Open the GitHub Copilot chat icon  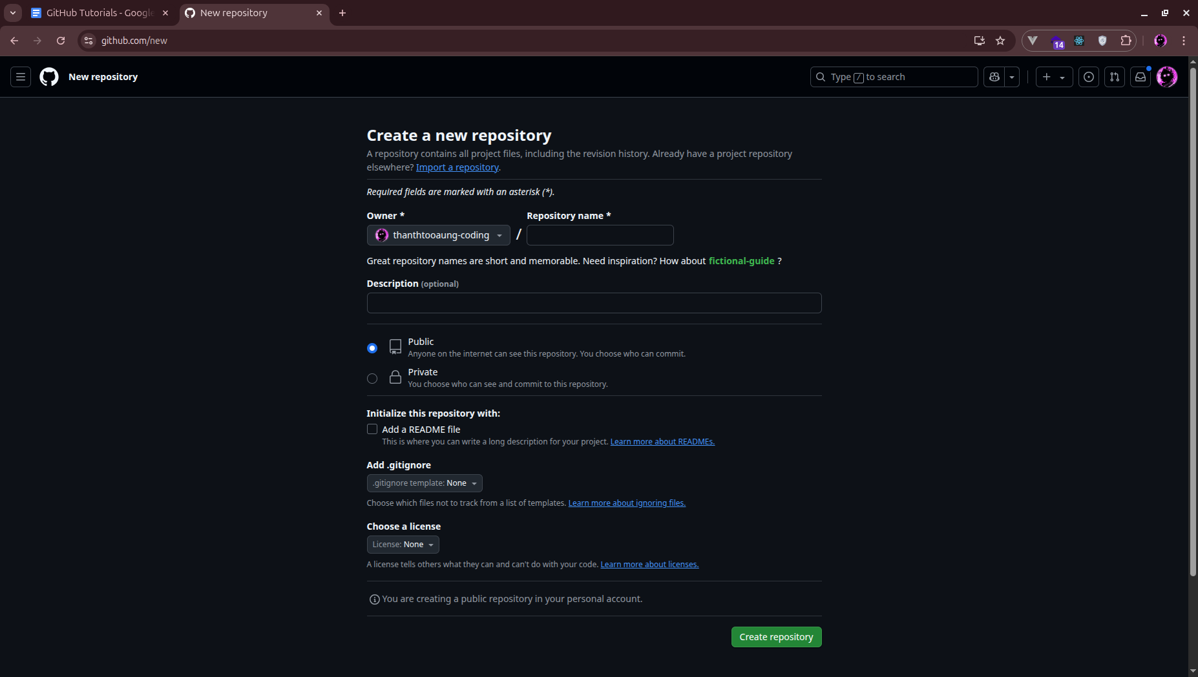tap(994, 77)
